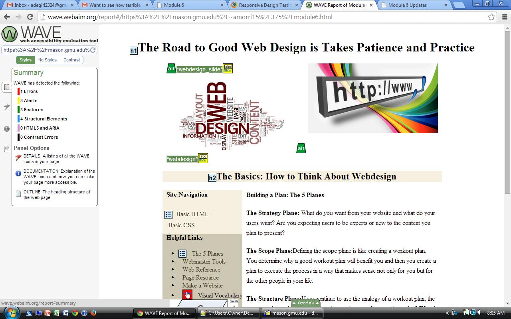Viewport: 511px width, 319px height.
Task: Open the C:\Users\Owner taskbar window
Action: pyautogui.click(x=228, y=313)
